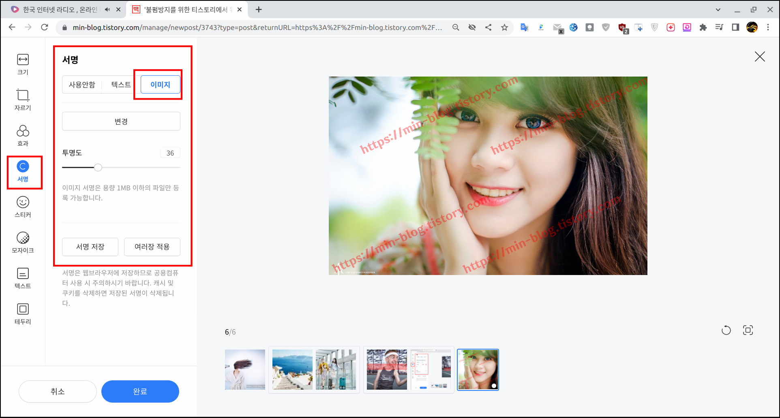Click 여러장 적용 button

(x=152, y=247)
